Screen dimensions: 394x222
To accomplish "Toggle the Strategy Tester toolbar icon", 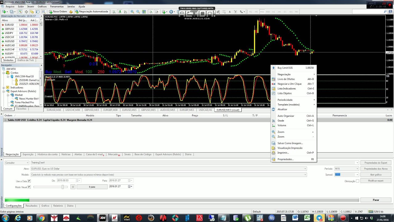I will coord(43,12).
